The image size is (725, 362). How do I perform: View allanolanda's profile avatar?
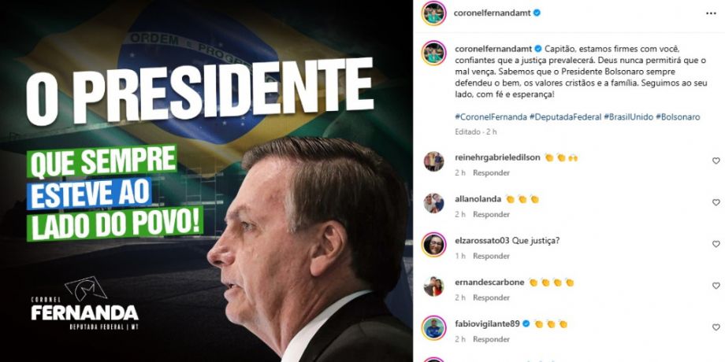coord(433,203)
